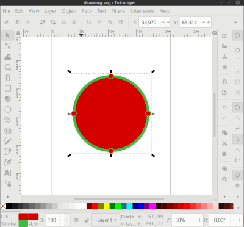Toggle the guides lock at ruler corner

pos(18,33)
